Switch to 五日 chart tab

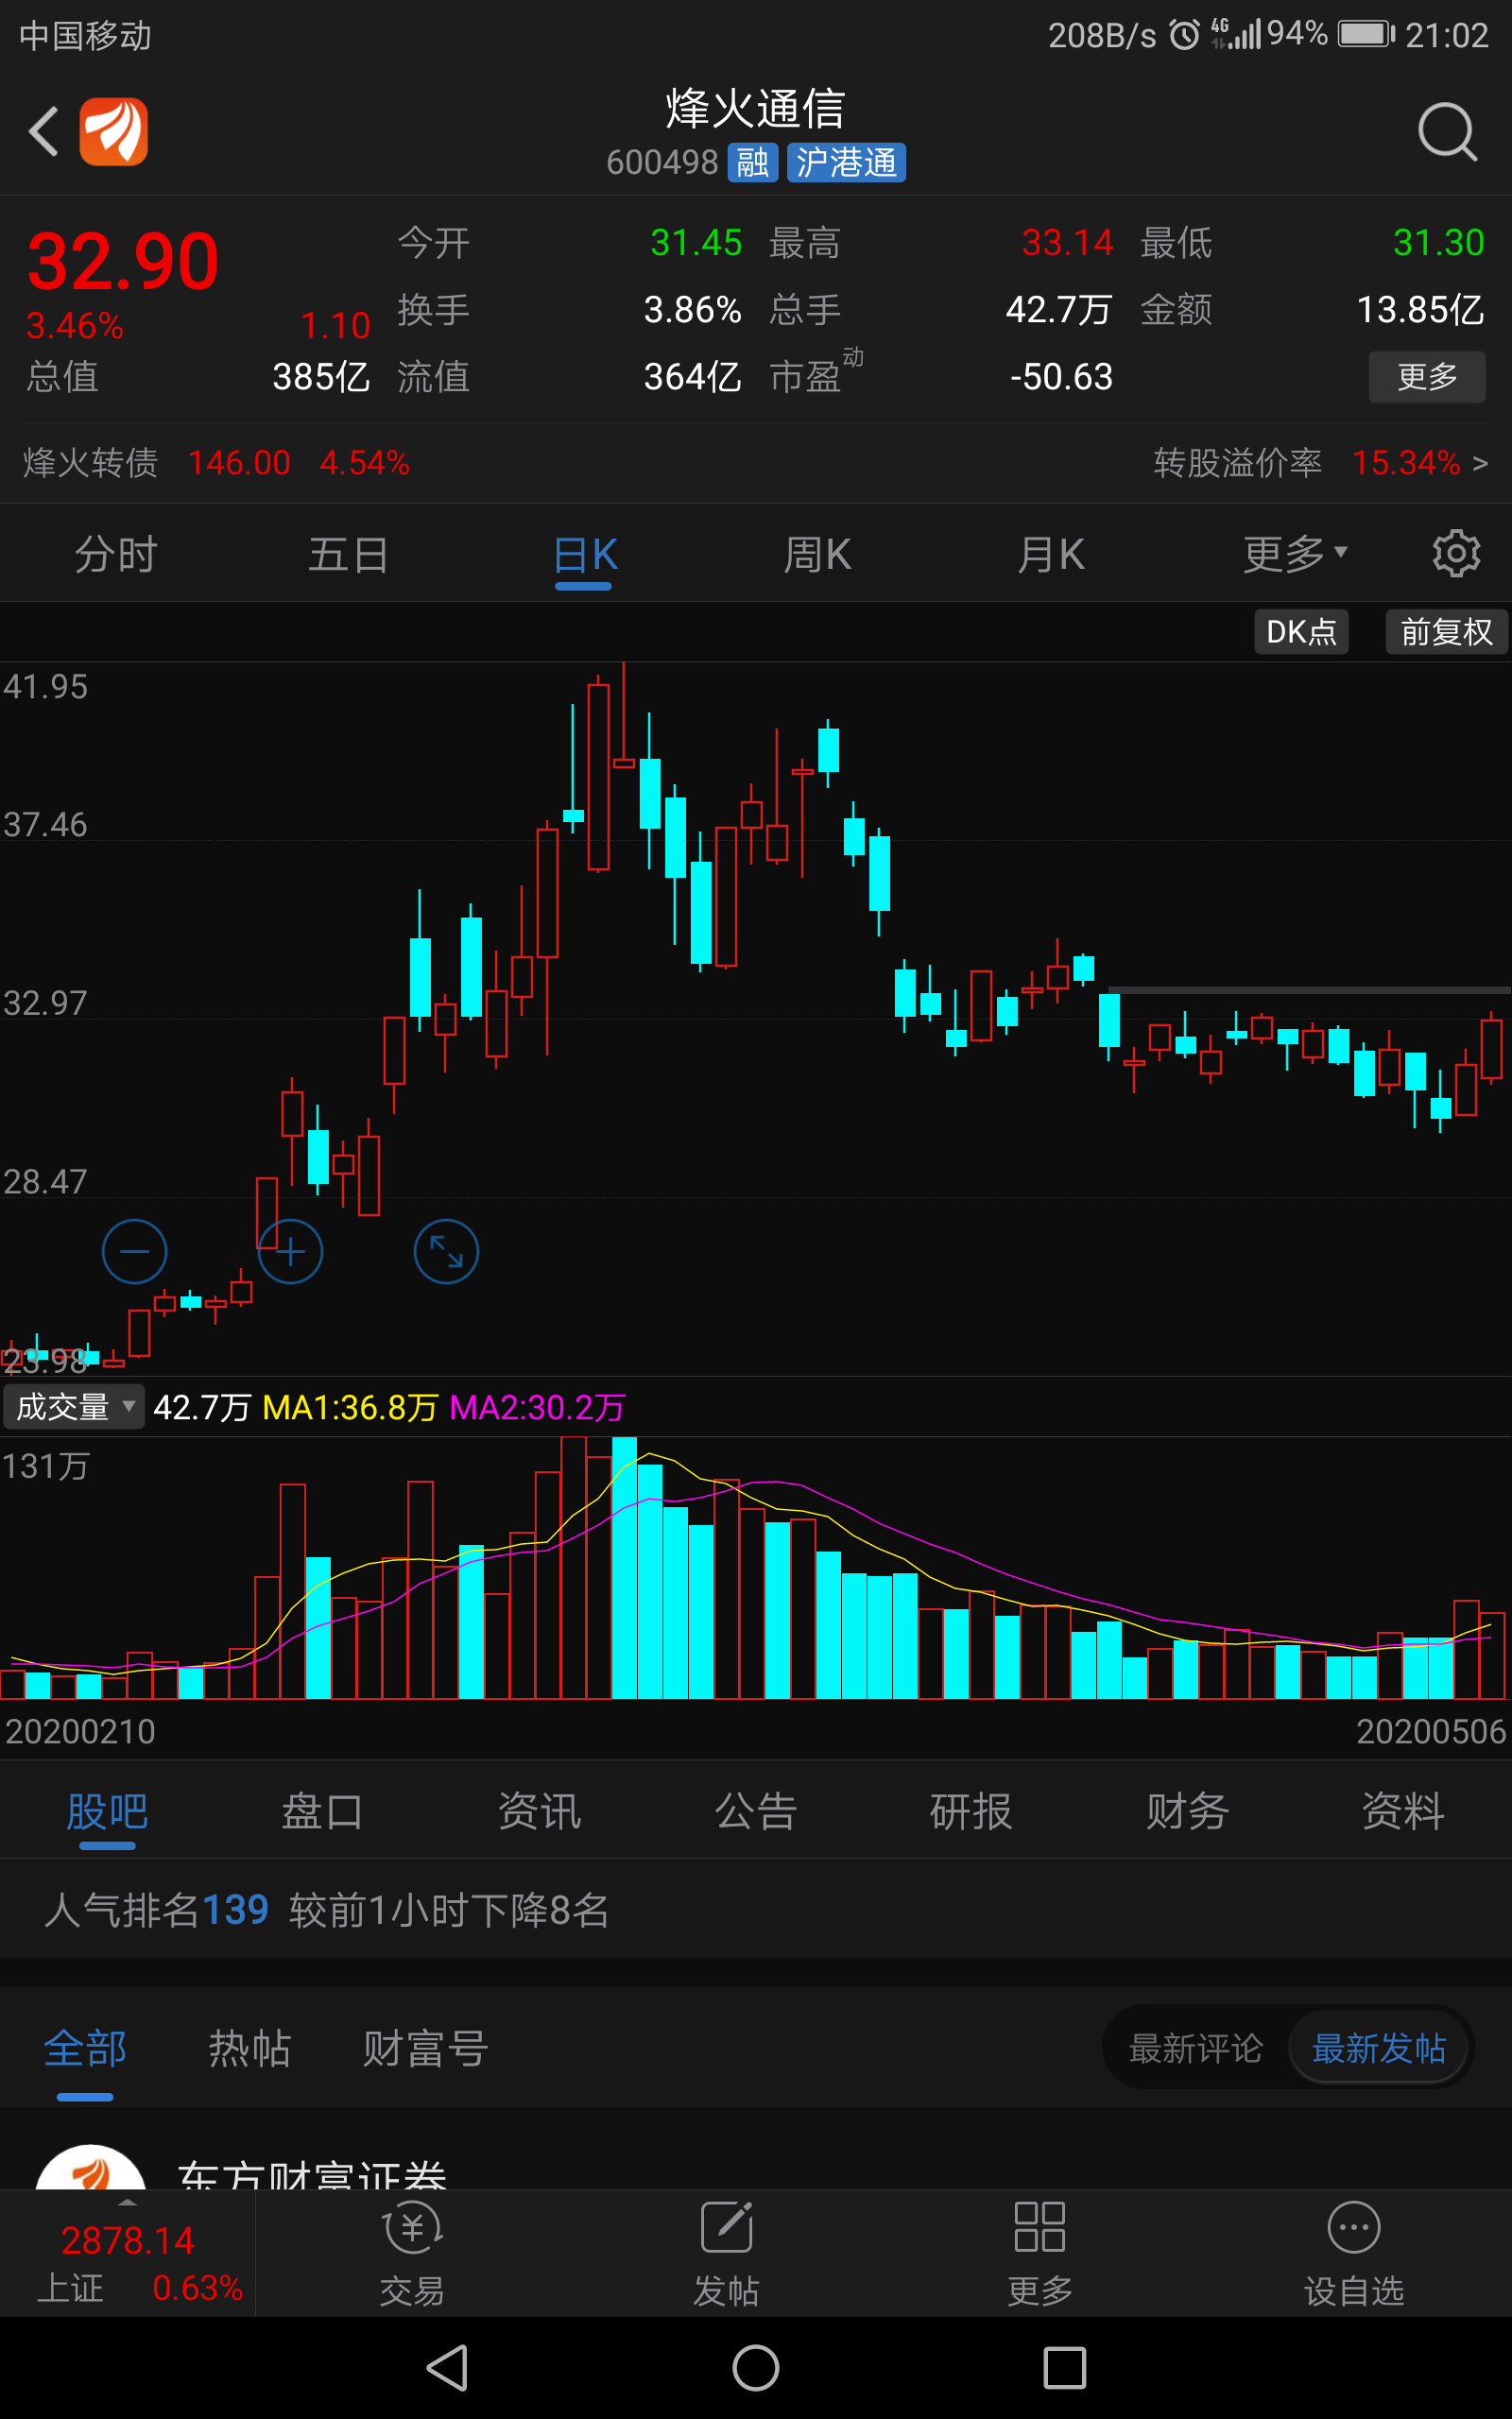[349, 554]
